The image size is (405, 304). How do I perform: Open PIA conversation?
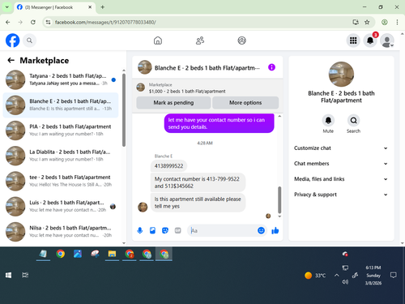click(x=61, y=131)
